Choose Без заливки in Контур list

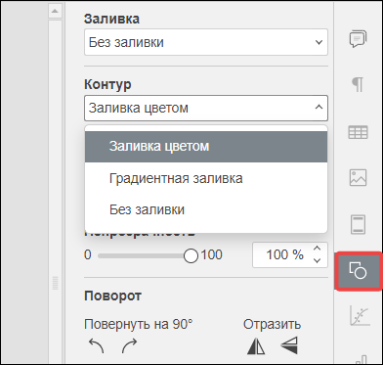click(x=206, y=209)
